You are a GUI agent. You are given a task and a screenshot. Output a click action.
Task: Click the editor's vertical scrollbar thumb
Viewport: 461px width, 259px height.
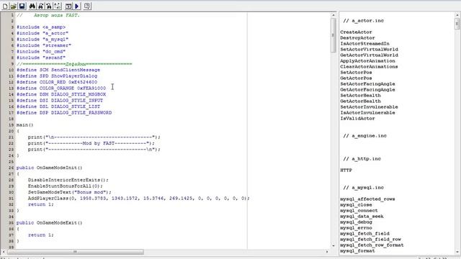pyautogui.click(x=333, y=35)
